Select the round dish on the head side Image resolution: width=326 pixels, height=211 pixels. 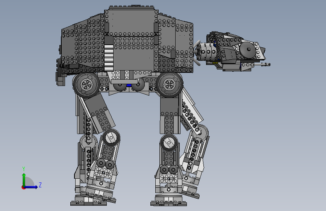click(248, 50)
